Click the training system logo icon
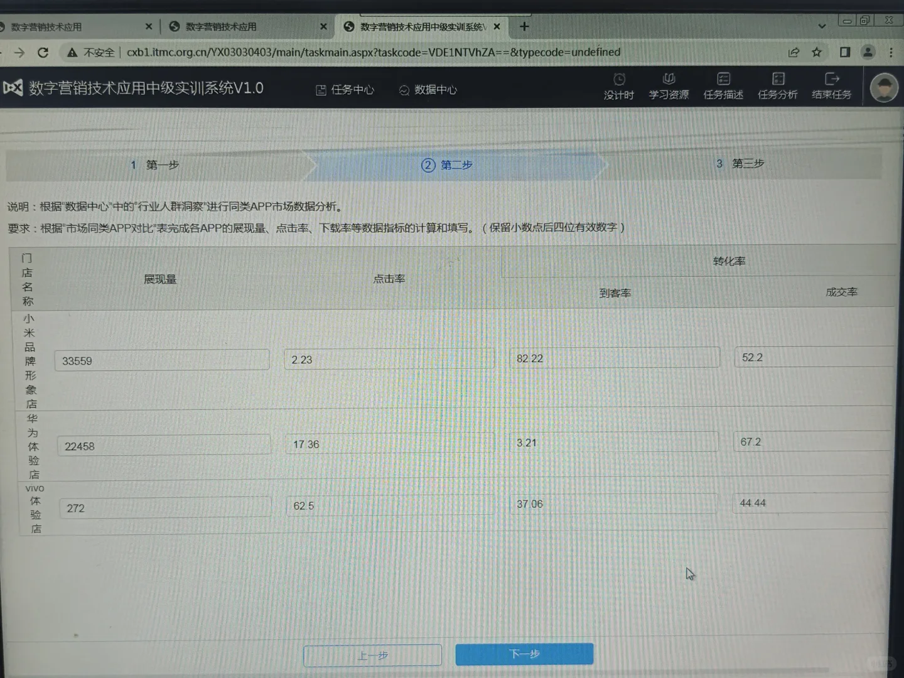Image resolution: width=904 pixels, height=678 pixels. (x=13, y=87)
